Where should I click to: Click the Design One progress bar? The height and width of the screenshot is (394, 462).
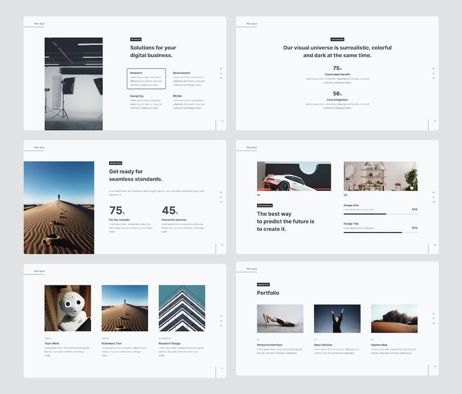pos(380,214)
